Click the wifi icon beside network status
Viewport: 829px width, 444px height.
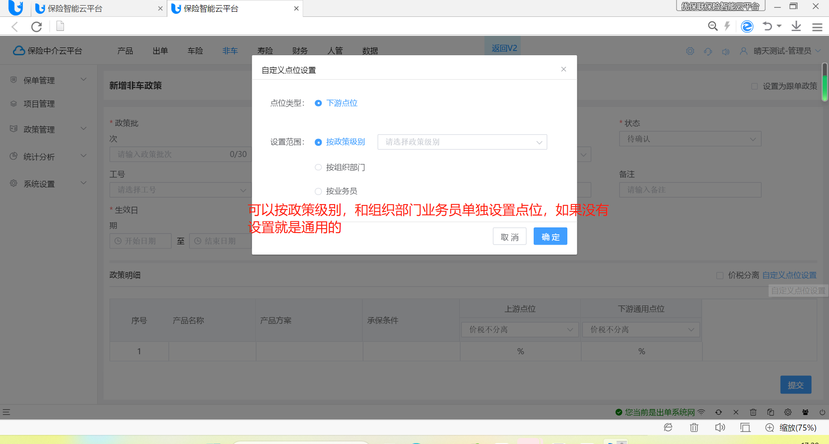point(701,412)
